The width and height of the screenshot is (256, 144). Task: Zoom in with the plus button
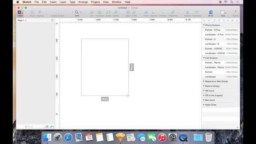coord(81,12)
